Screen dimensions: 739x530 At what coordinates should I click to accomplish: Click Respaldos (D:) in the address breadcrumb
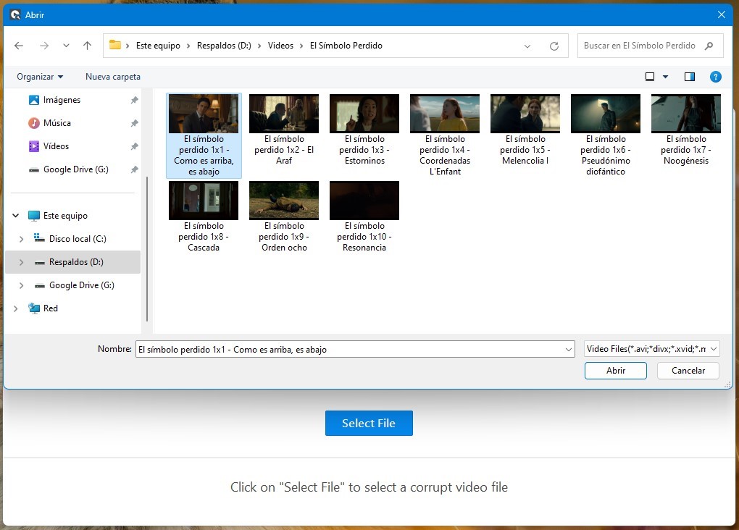pos(224,46)
